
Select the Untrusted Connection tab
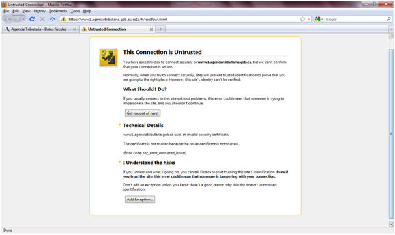click(117, 29)
